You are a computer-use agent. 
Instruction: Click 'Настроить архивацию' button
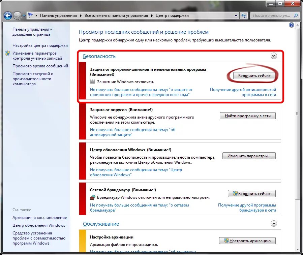[247, 241]
